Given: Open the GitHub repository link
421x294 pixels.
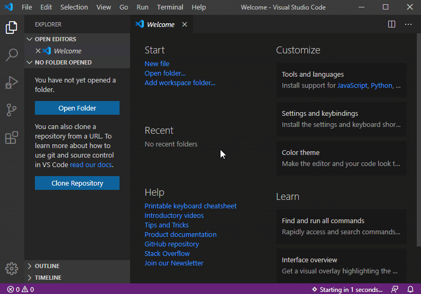Looking at the screenshot, I should [172, 244].
